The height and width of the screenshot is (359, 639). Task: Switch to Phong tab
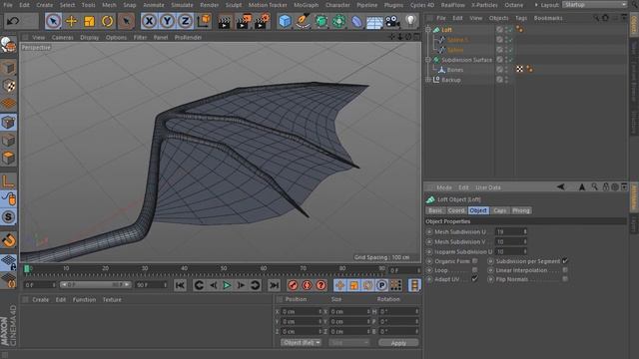(x=521, y=210)
